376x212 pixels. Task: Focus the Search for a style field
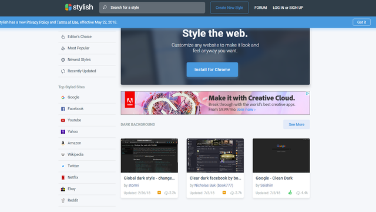click(x=152, y=8)
